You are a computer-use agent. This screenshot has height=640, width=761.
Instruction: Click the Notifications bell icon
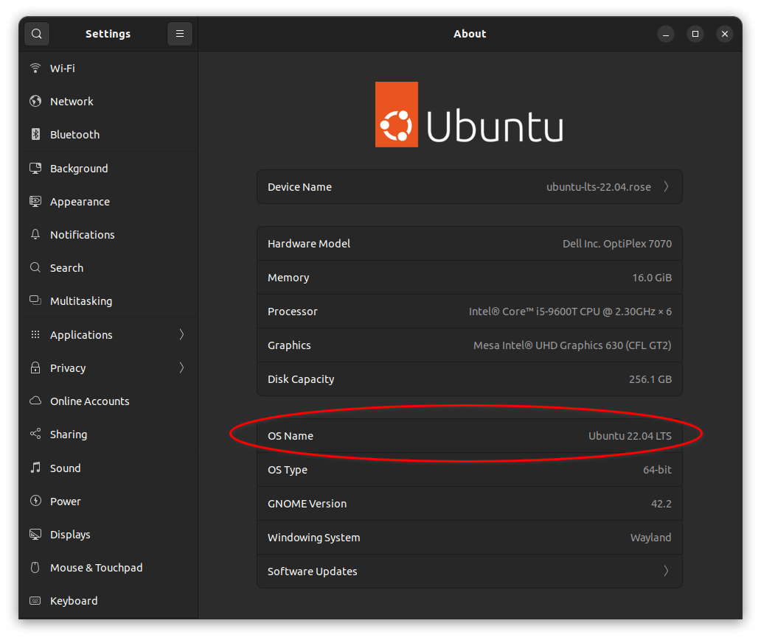[35, 234]
